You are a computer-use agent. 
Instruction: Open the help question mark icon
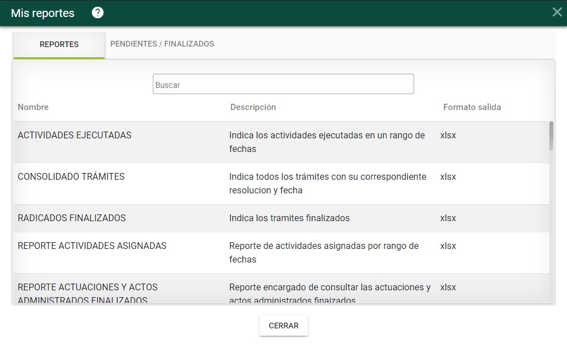pyautogui.click(x=97, y=12)
